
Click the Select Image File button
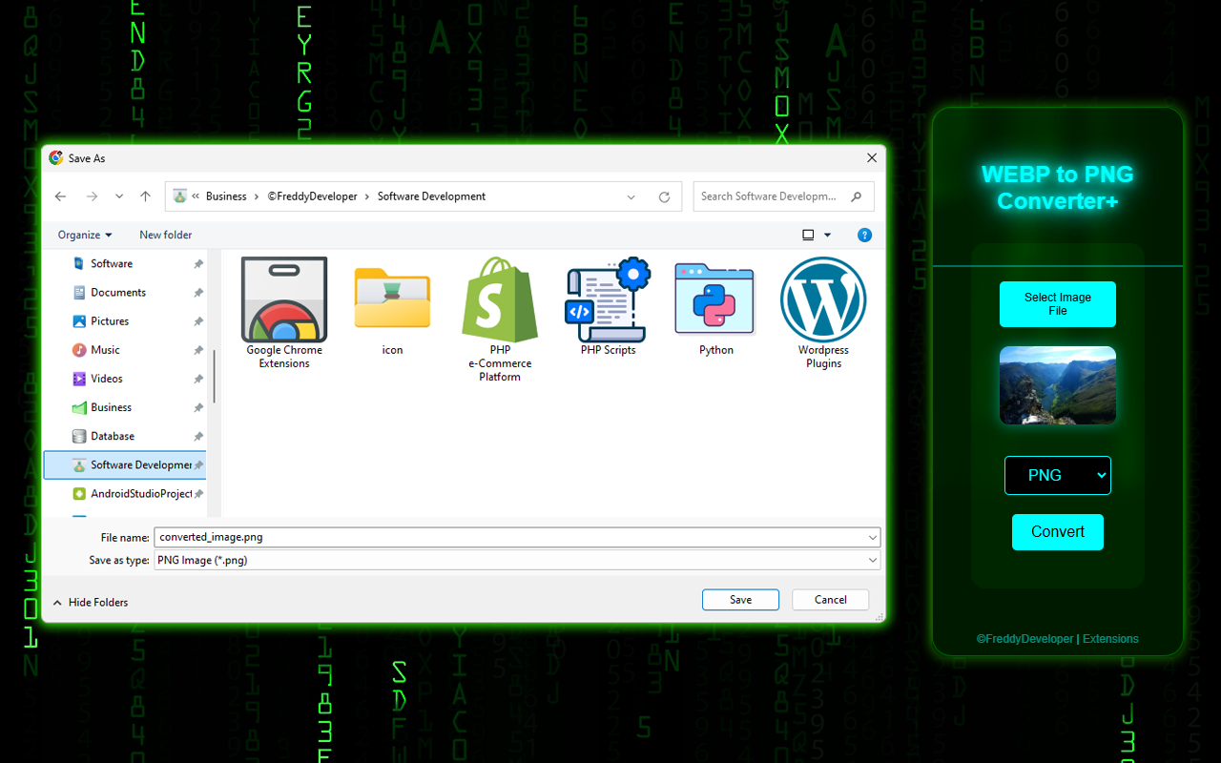coord(1058,304)
